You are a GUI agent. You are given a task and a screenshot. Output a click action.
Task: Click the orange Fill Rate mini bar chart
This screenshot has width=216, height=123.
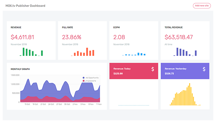tap(82, 52)
